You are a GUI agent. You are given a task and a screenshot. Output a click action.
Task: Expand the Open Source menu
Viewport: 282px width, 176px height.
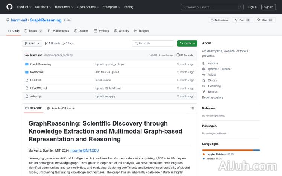point(87,7)
